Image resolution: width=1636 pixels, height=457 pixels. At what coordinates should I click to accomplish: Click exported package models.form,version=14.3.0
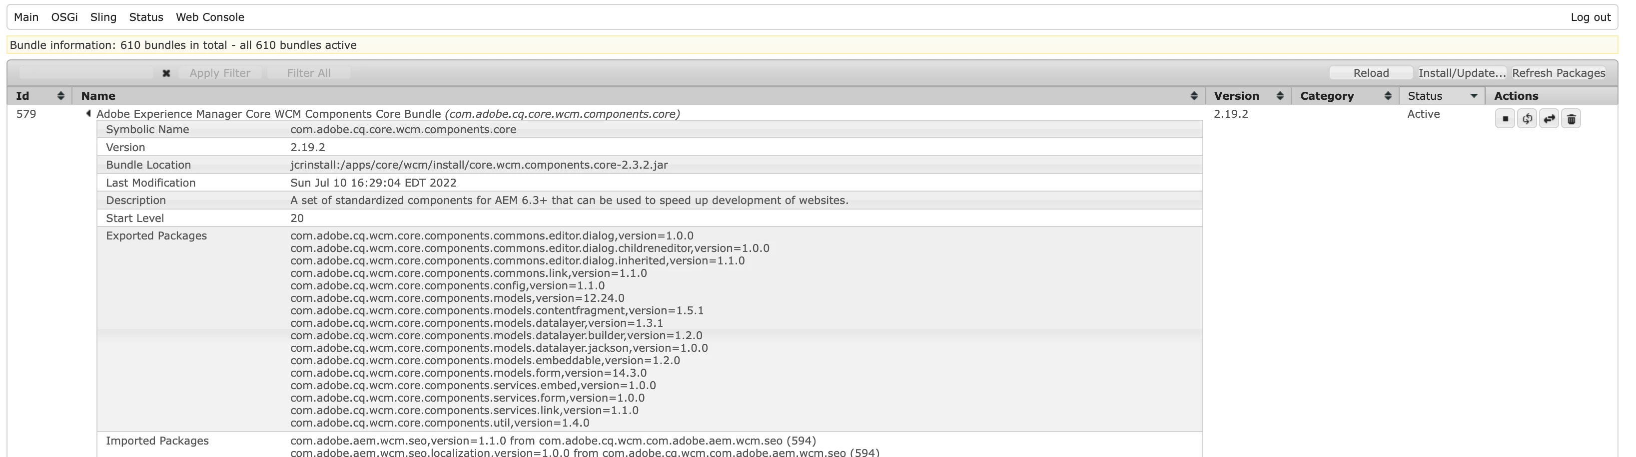click(468, 373)
